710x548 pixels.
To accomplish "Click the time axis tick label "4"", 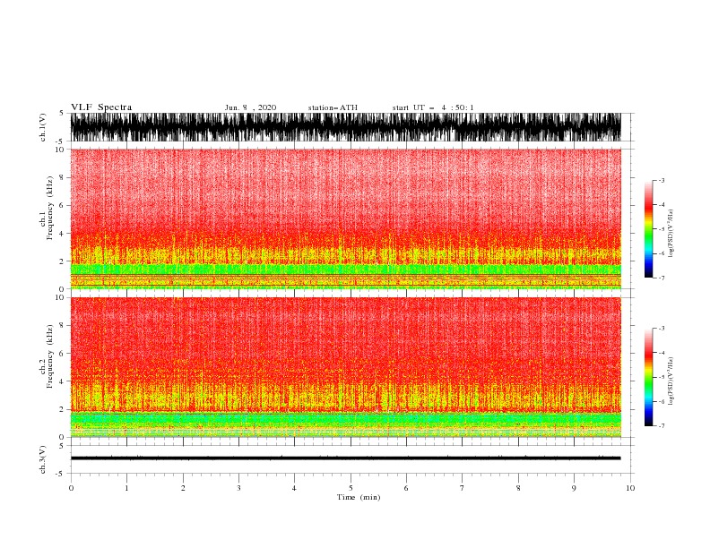I will [294, 488].
